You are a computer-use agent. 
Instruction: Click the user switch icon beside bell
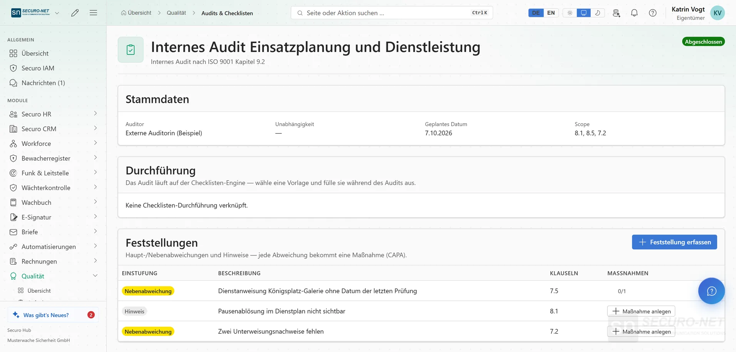tap(616, 13)
